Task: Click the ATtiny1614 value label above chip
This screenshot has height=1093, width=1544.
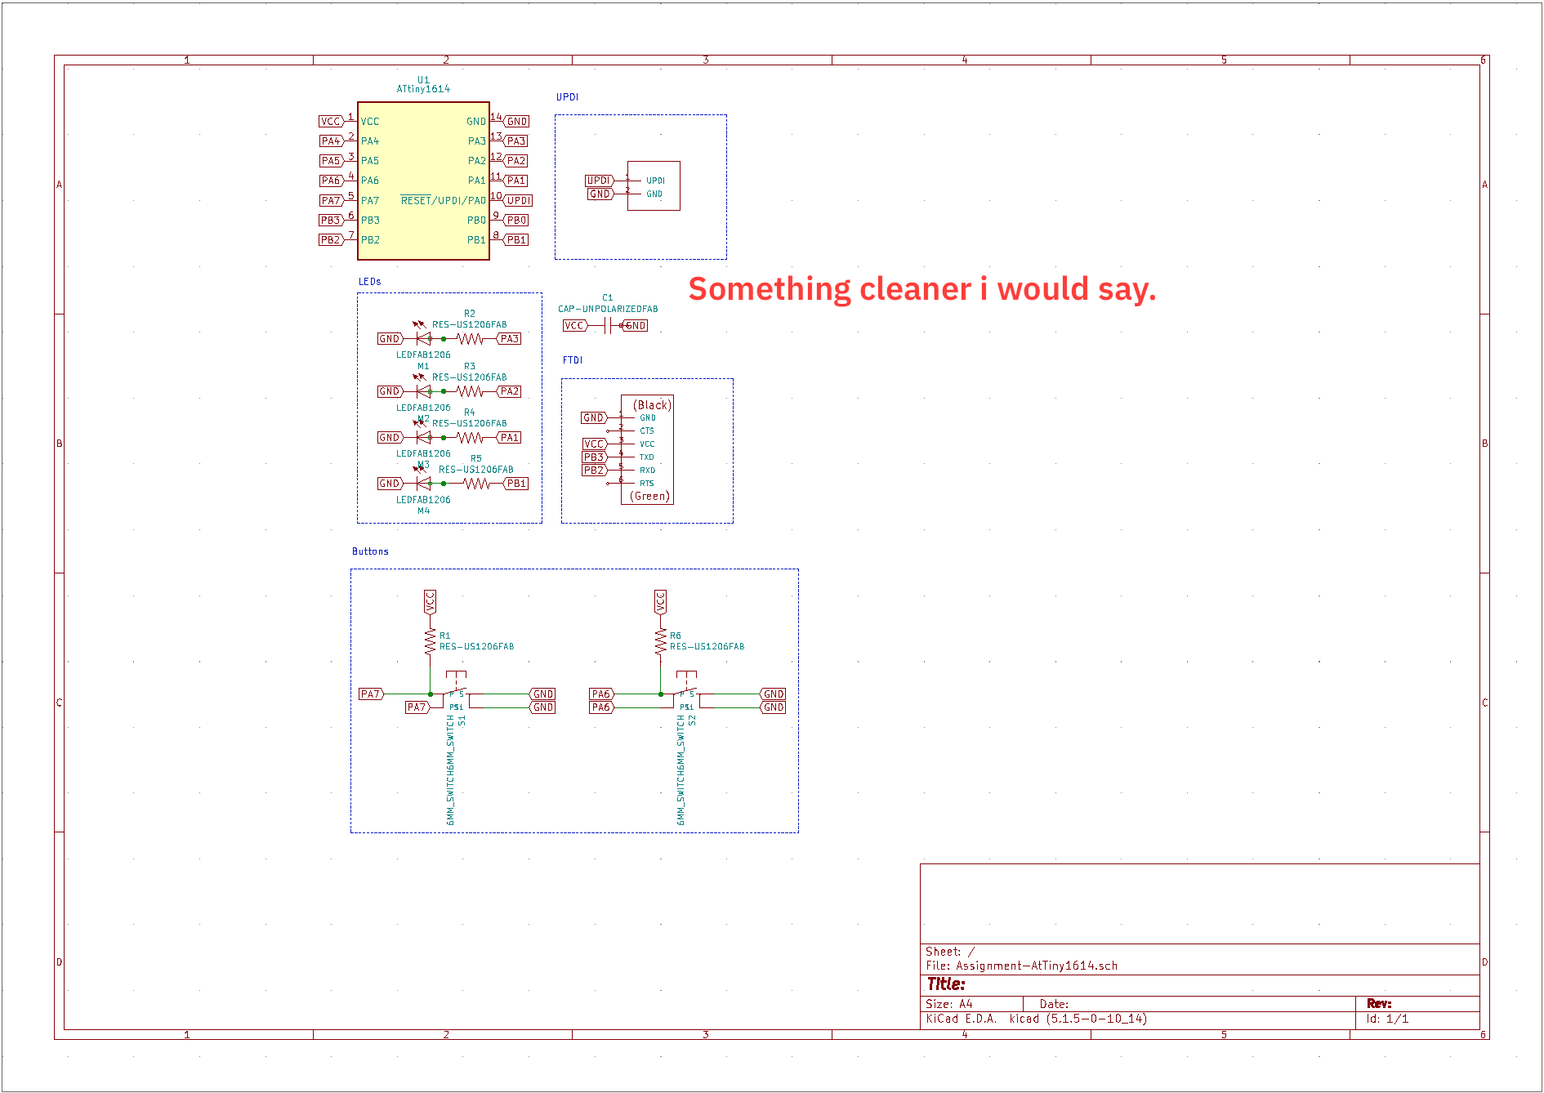Action: click(x=423, y=89)
